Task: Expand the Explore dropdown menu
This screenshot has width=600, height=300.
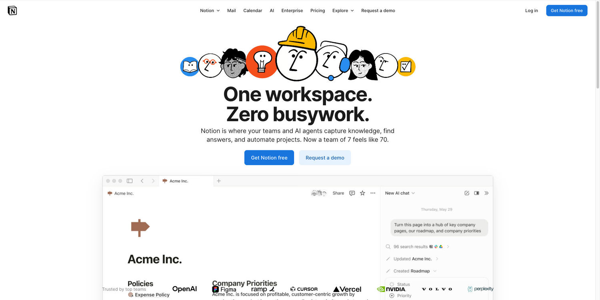Action: point(343,11)
